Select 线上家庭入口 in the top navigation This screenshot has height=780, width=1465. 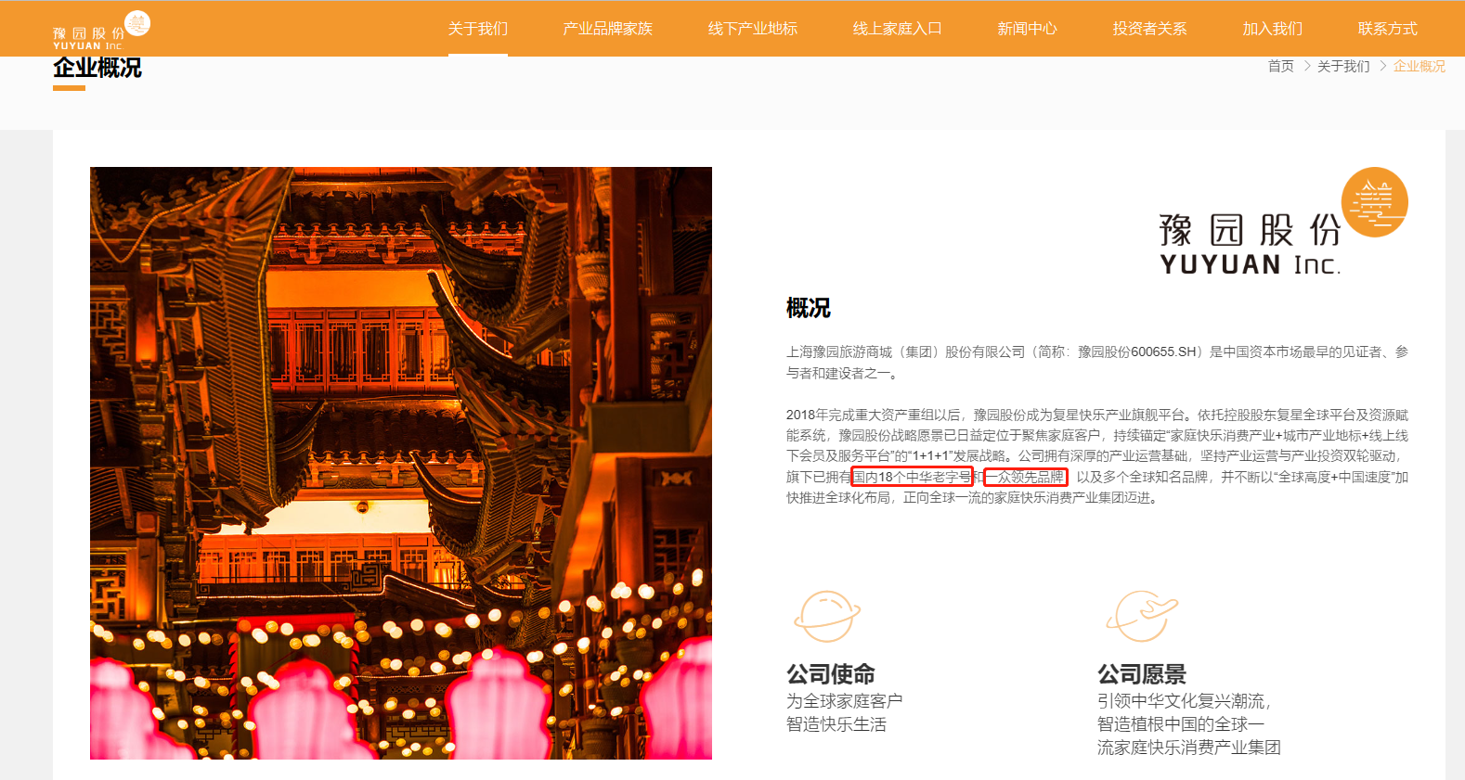(x=898, y=29)
